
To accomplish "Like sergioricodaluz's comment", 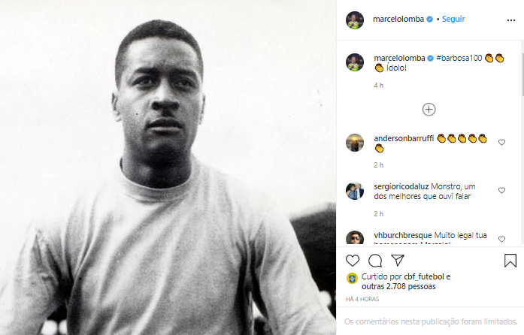I will (501, 191).
